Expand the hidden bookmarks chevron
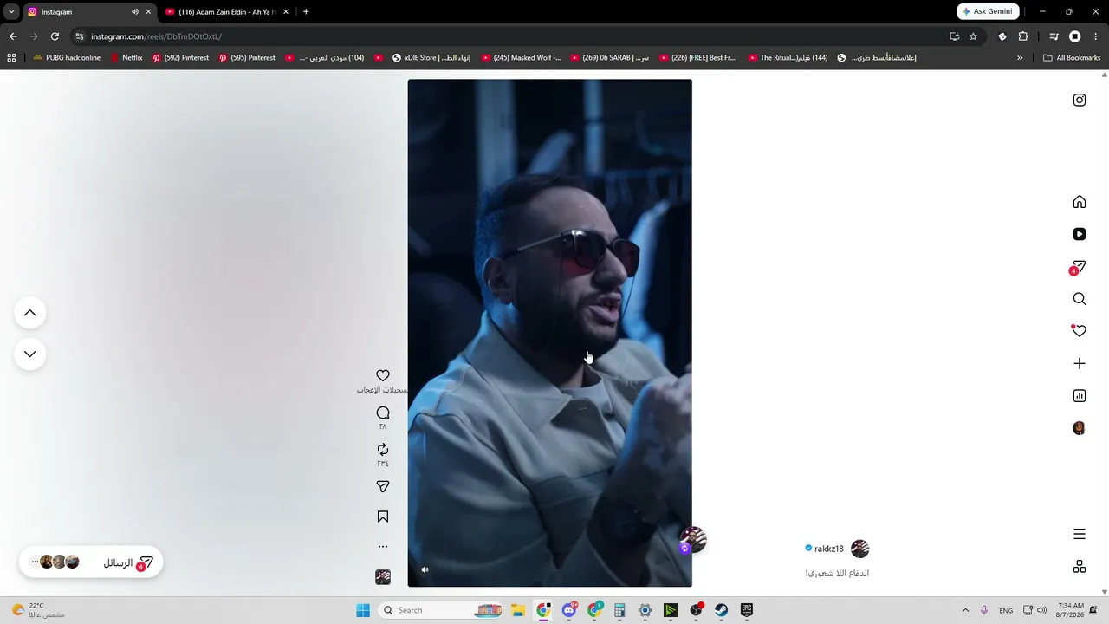This screenshot has width=1109, height=624. click(1020, 58)
